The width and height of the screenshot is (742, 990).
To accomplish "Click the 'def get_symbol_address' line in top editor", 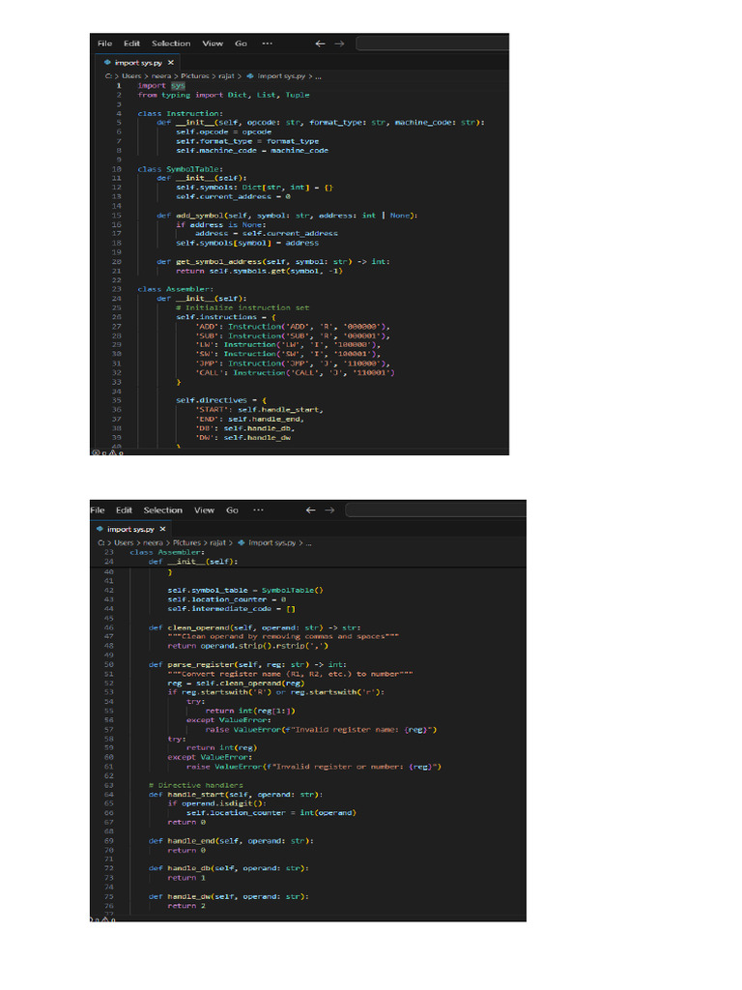I will 273,261.
